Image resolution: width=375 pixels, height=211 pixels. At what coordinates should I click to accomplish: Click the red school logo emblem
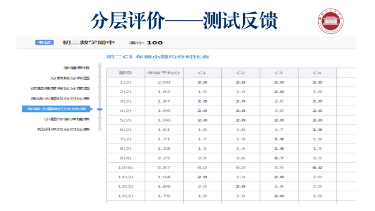tap(331, 21)
